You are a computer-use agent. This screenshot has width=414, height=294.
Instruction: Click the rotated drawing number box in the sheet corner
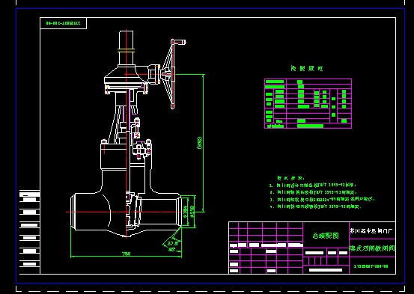tap(64, 23)
